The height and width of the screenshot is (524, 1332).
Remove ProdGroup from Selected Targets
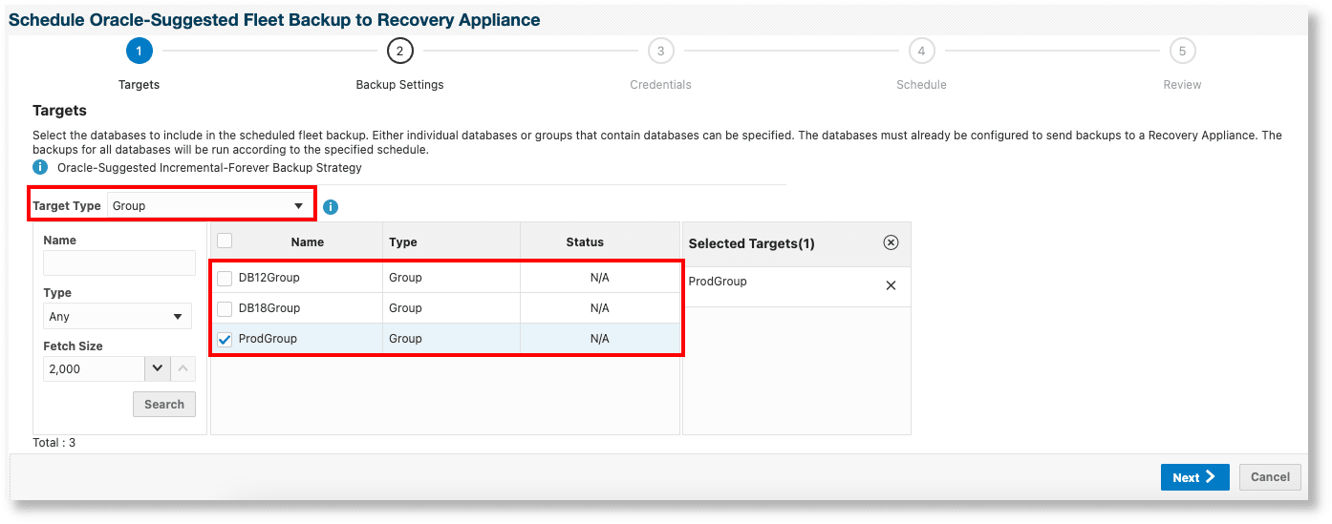pyautogui.click(x=891, y=285)
